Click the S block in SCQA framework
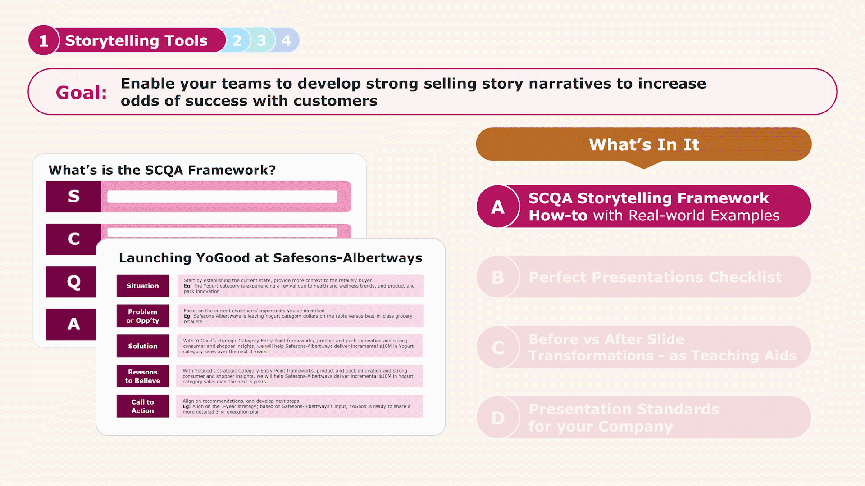The image size is (865, 486). [x=74, y=197]
